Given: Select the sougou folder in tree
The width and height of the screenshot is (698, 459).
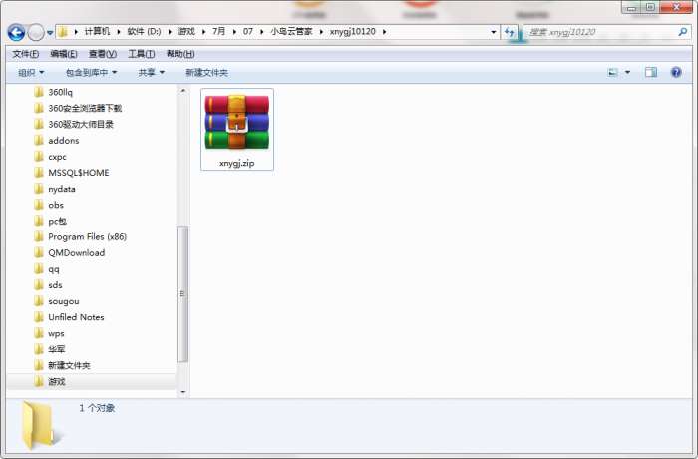Looking at the screenshot, I should 64,301.
